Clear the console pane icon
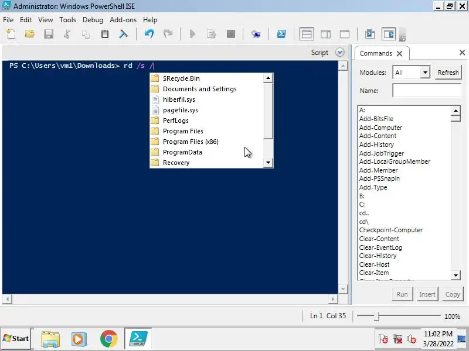 point(123,34)
